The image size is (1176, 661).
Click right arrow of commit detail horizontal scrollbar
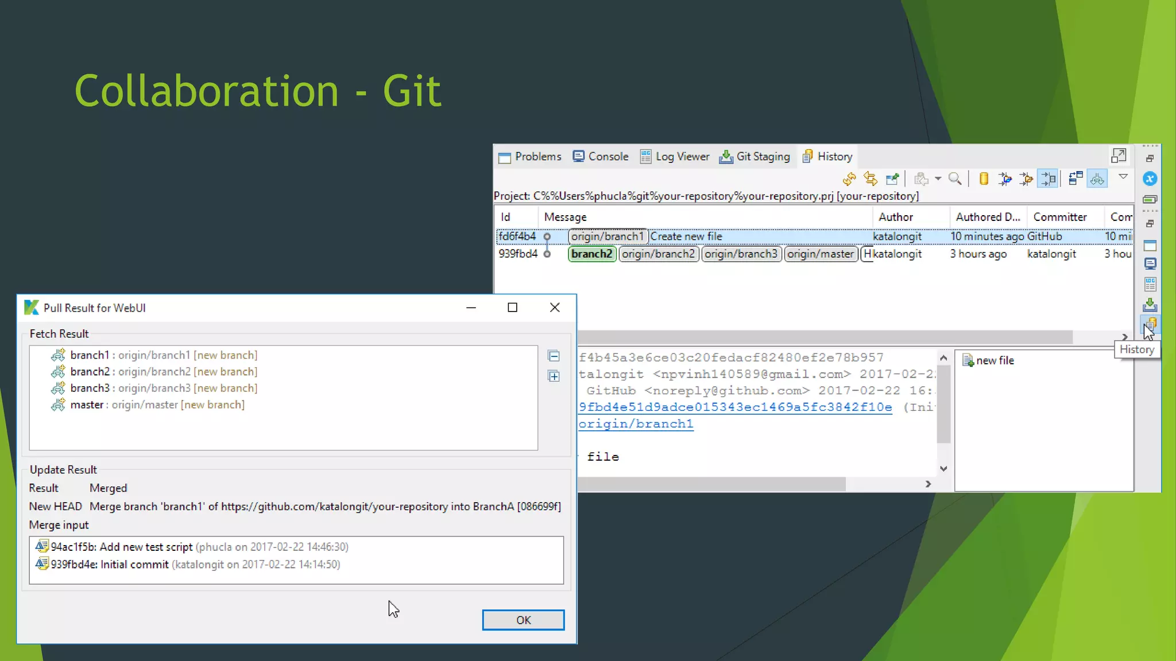pos(928,484)
